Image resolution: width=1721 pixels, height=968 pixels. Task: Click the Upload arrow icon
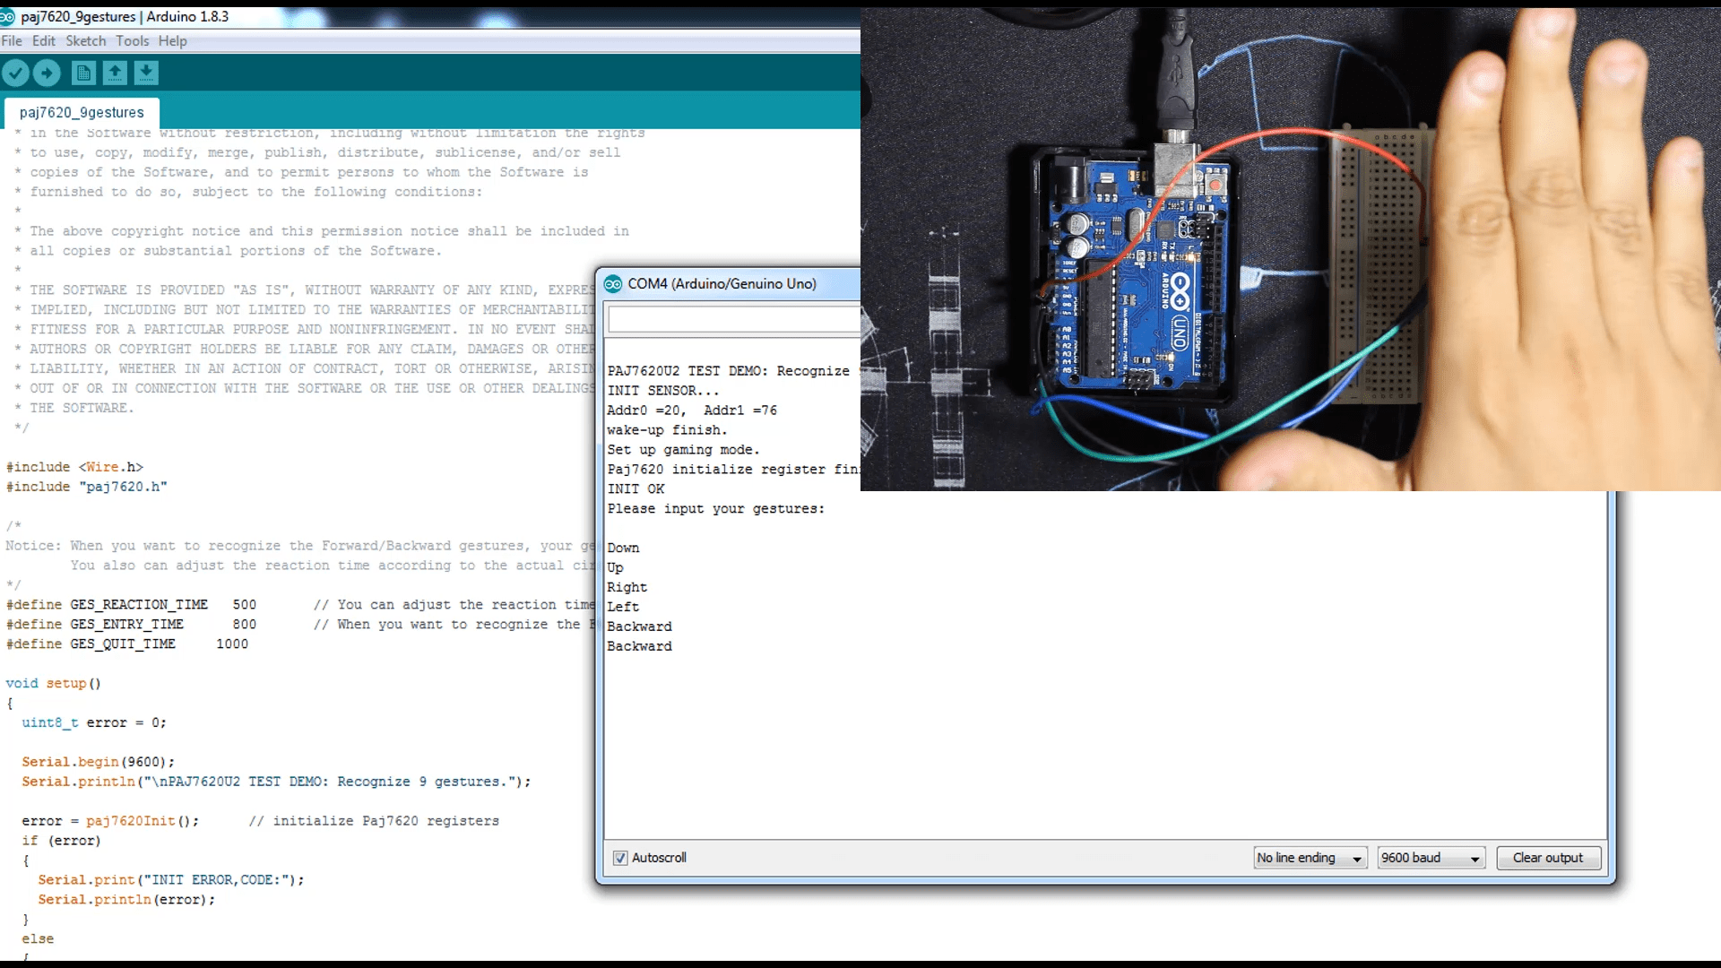click(x=47, y=73)
